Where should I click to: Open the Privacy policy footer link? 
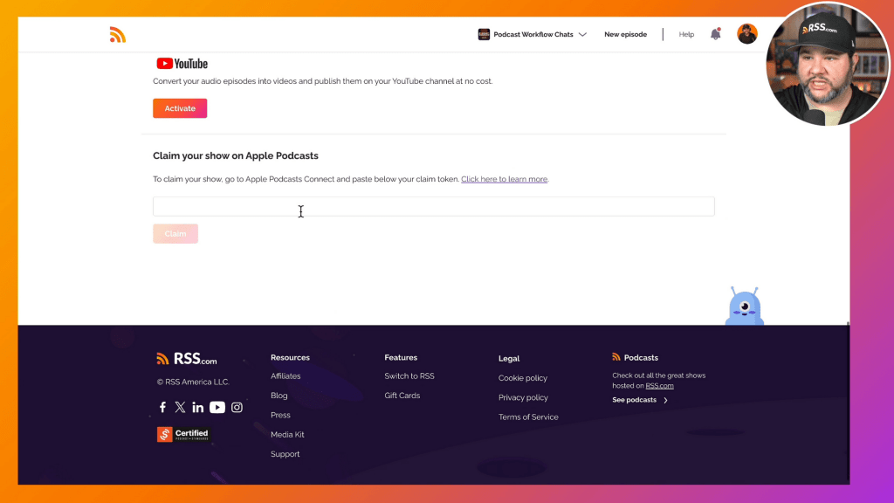click(523, 397)
